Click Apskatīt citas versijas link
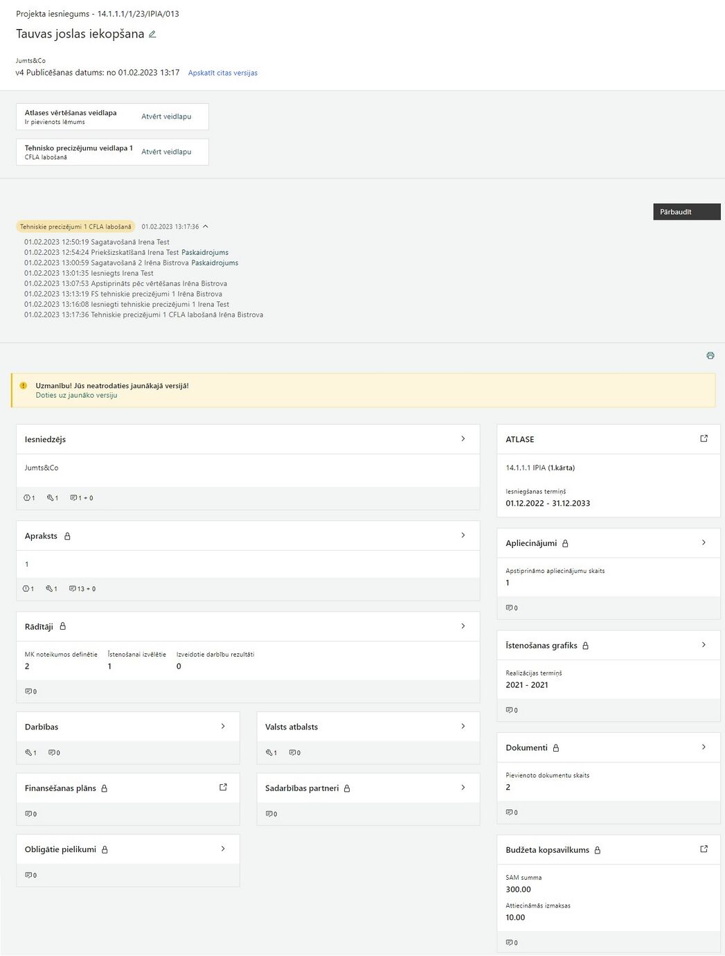Viewport: 725px width, 956px height. click(x=223, y=73)
